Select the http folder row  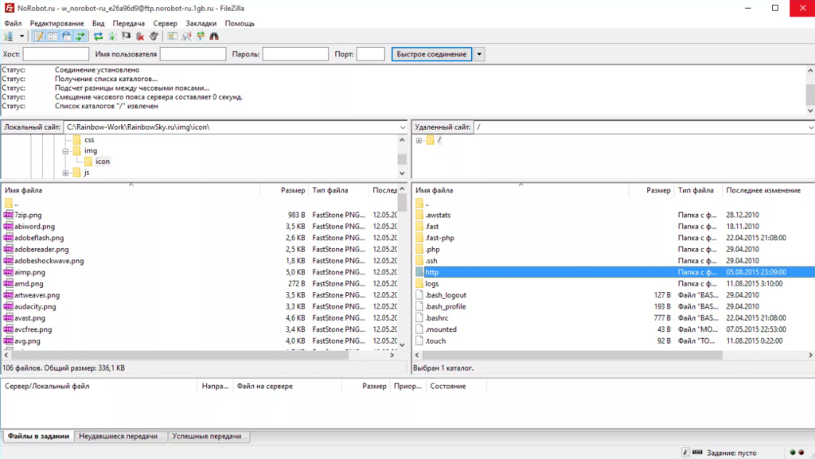[x=614, y=272]
